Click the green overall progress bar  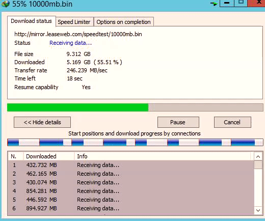click(x=135, y=107)
